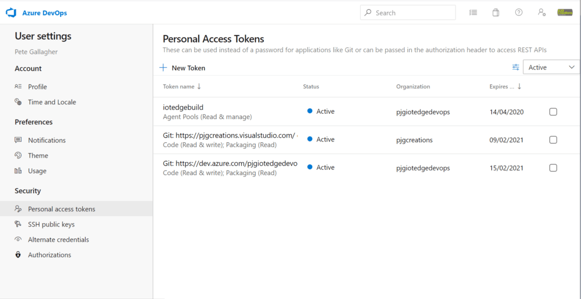Click the Agent Pools (Read & manage) scope text

[208, 117]
